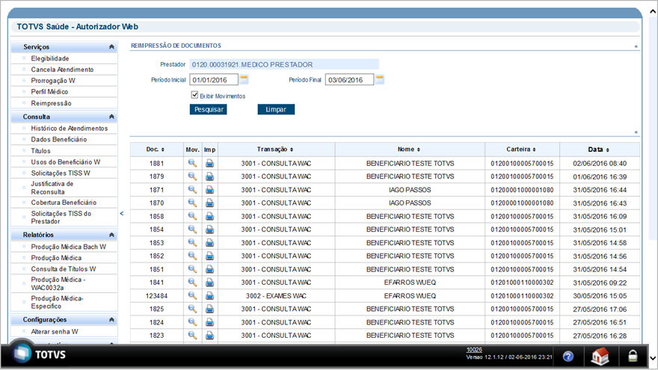Print document 1870

209,203
